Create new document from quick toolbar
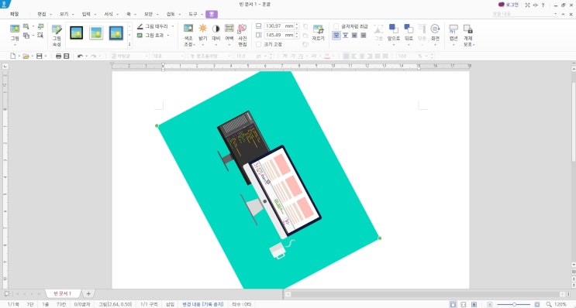 (x=13, y=56)
